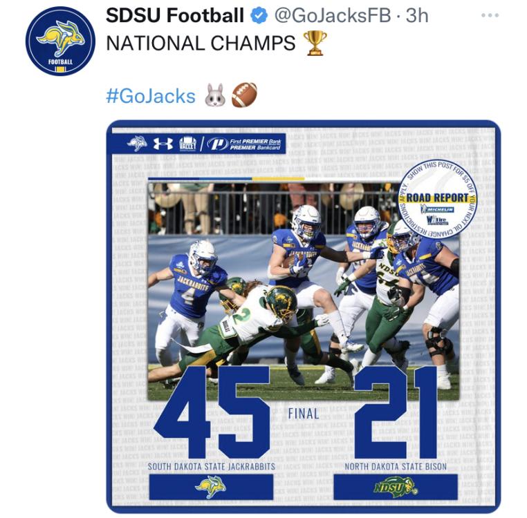Click the First PREMIER Bank sponsor logo

coord(244,144)
